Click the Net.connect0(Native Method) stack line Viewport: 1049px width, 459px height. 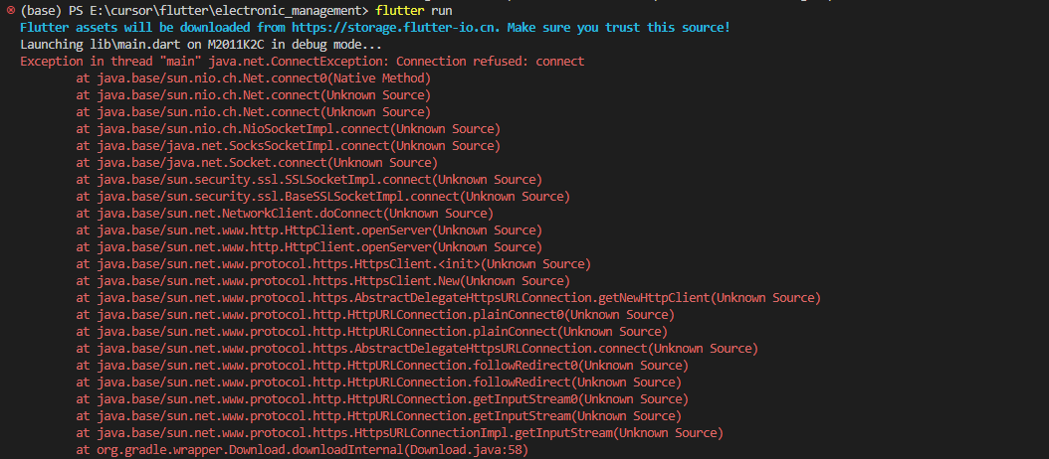pyautogui.click(x=253, y=77)
